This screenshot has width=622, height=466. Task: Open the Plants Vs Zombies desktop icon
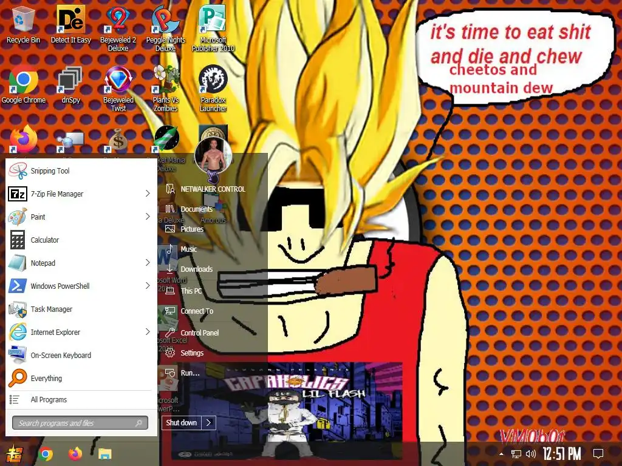(166, 89)
